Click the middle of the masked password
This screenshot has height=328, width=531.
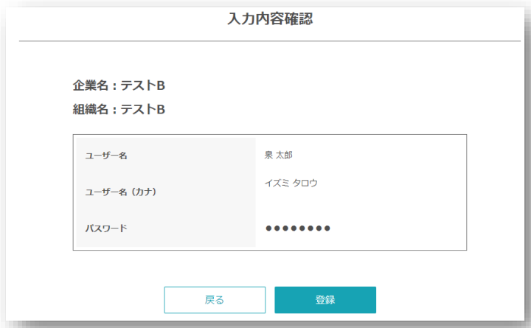[298, 228]
